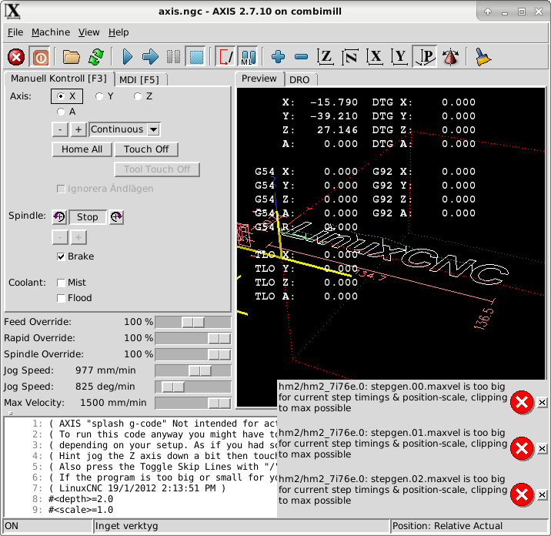Image resolution: width=551 pixels, height=536 pixels.
Task: Switch to perspective P view
Action: [425, 57]
